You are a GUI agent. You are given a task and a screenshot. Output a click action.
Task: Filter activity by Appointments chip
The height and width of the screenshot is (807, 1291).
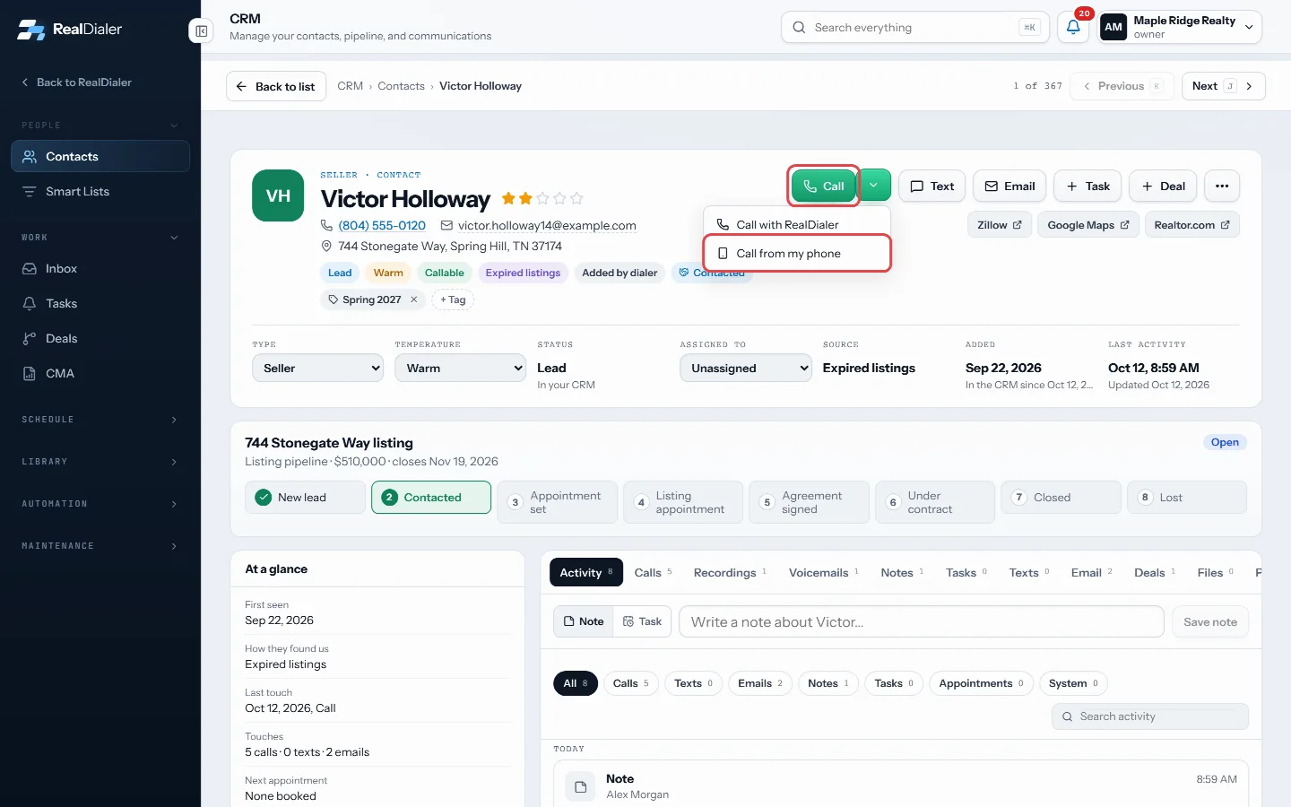point(981,683)
